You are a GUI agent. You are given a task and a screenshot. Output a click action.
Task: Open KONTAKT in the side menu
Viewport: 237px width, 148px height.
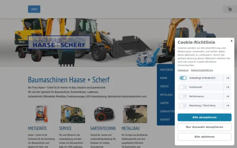point(165,120)
